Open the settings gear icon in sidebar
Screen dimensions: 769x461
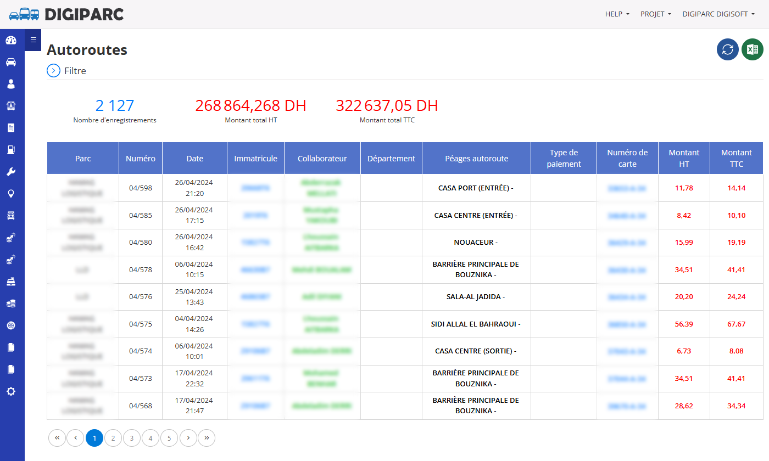pos(11,391)
